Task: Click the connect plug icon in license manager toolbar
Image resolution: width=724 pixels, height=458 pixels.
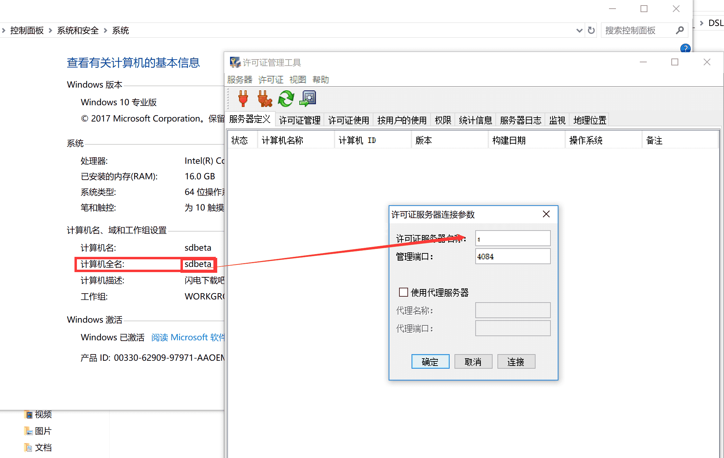Action: [242, 99]
